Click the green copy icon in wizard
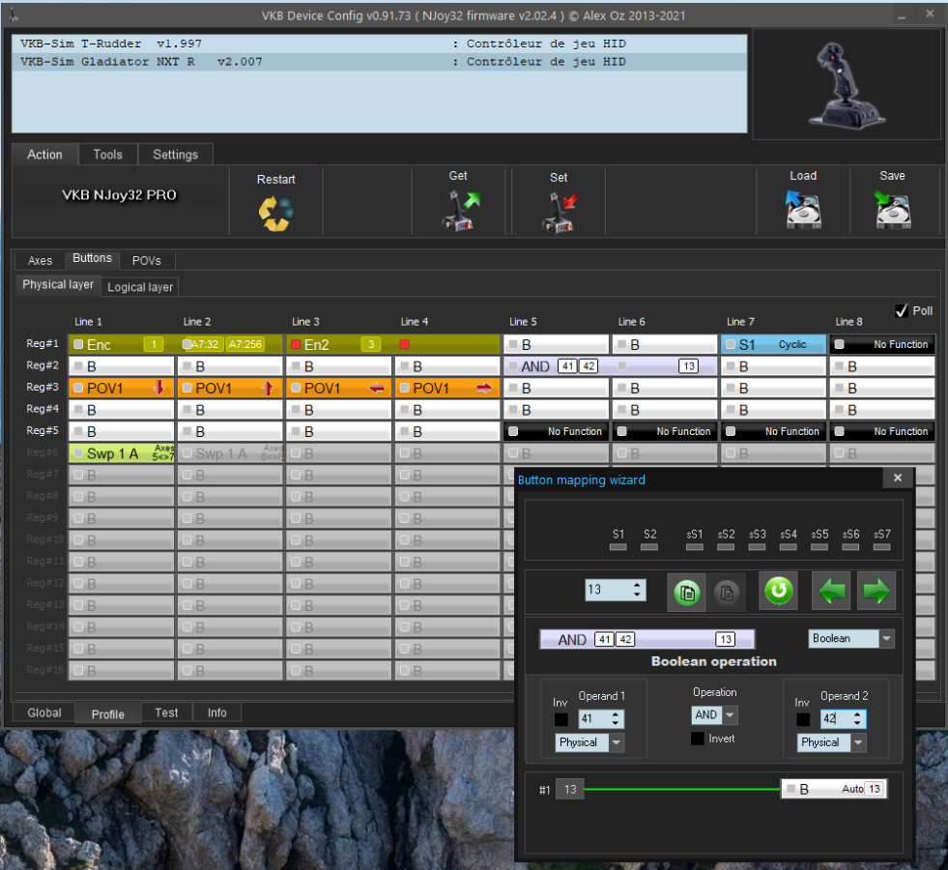This screenshot has width=948, height=870. pyautogui.click(x=686, y=592)
